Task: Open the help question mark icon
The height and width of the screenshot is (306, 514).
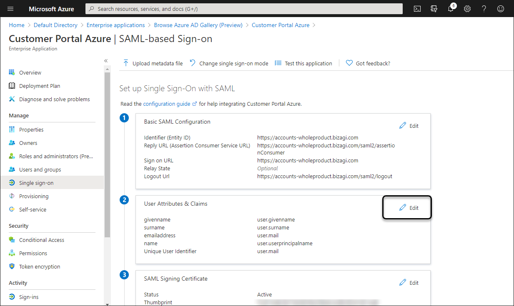Action: [x=484, y=9]
